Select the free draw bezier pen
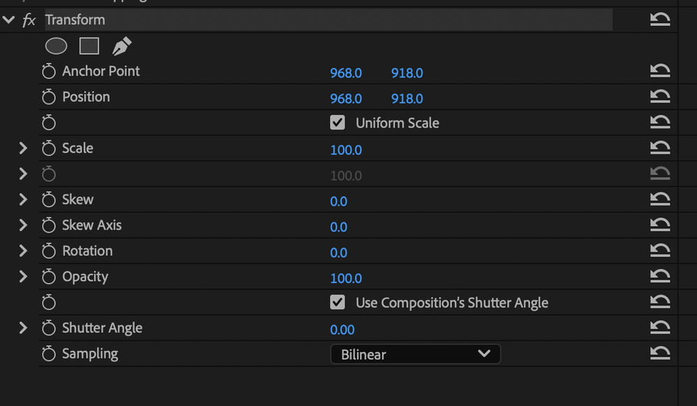 tap(121, 46)
